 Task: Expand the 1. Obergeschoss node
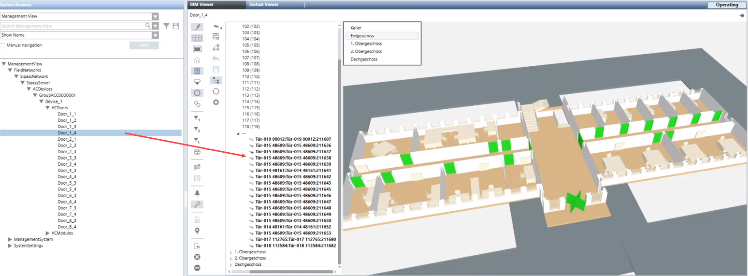pos(230,252)
